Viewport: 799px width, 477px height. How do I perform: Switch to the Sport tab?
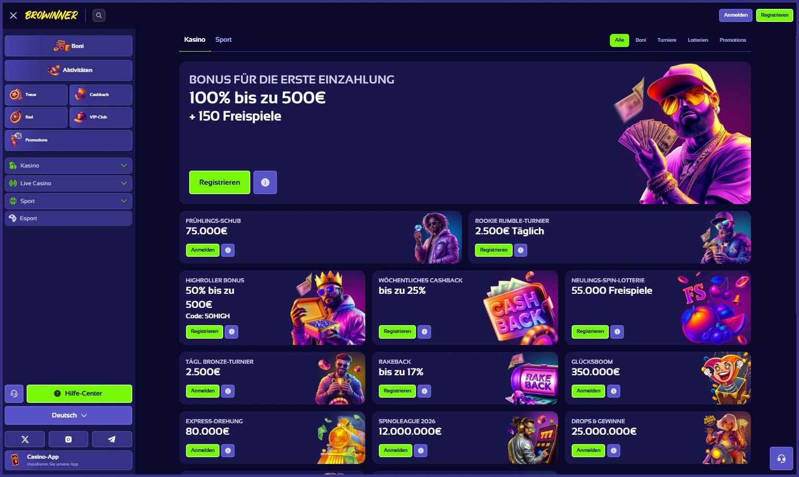pyautogui.click(x=223, y=40)
